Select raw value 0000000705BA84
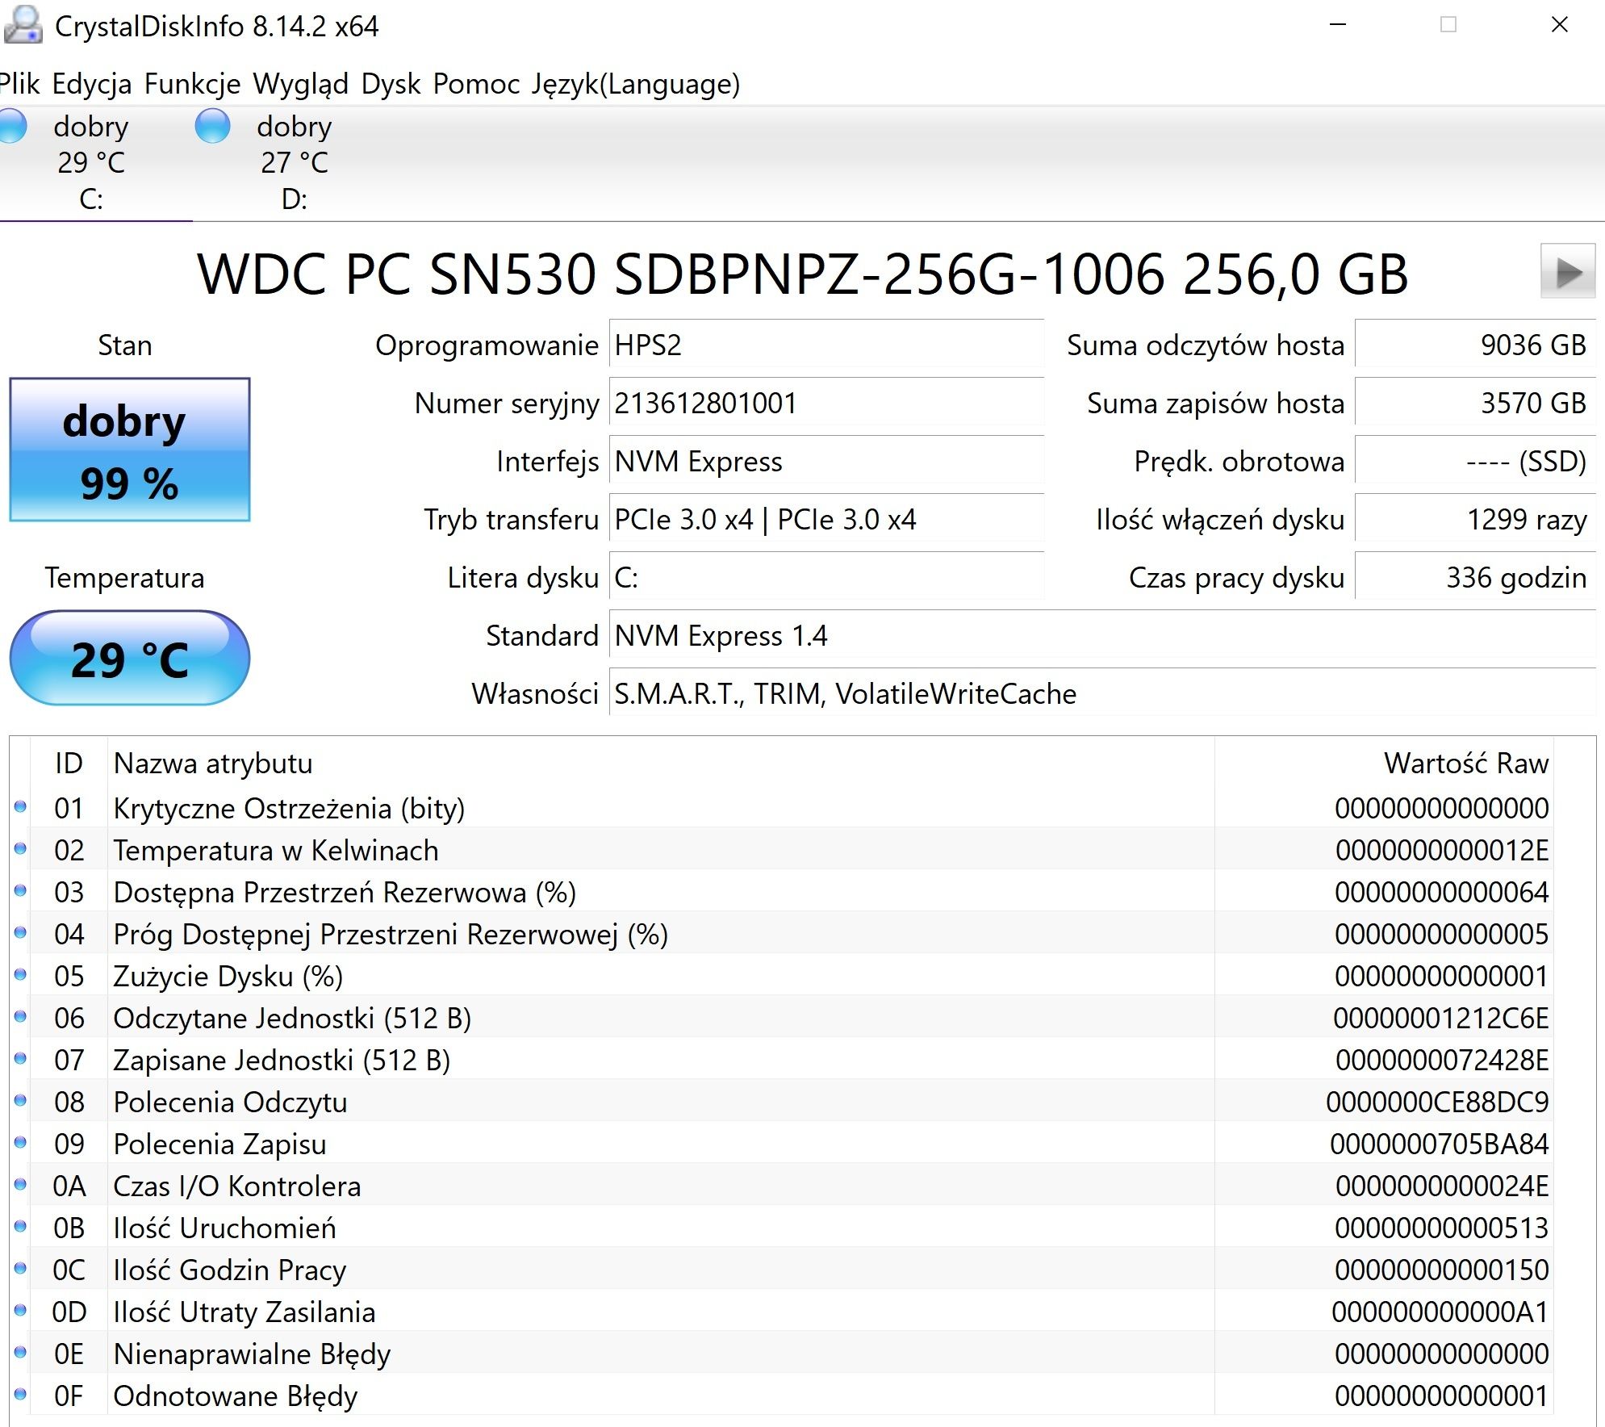Image resolution: width=1605 pixels, height=1427 pixels. tap(1440, 1144)
